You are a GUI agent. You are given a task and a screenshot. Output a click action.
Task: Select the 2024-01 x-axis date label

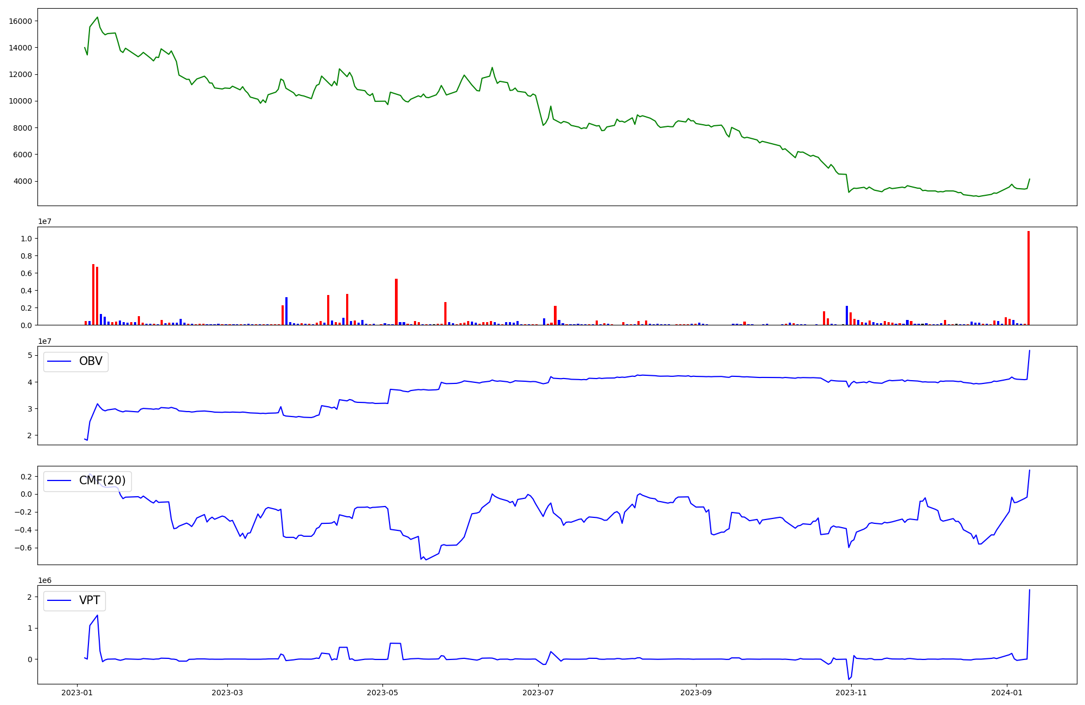1007,693
